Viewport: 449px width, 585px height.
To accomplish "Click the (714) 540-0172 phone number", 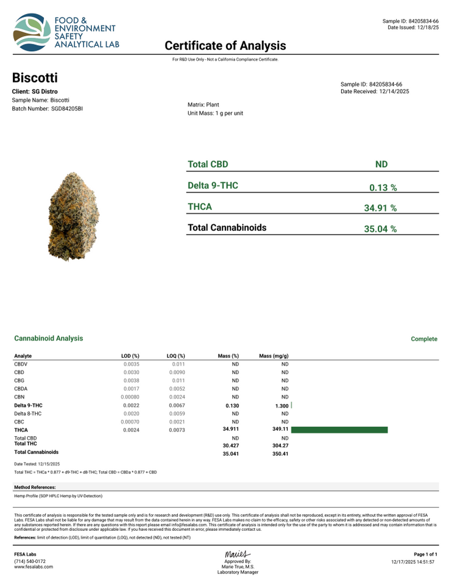I will tap(30, 561).
